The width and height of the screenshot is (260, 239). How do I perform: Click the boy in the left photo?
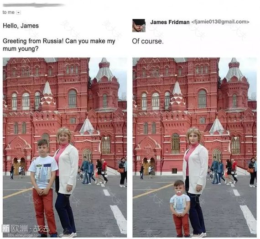[x=43, y=186]
